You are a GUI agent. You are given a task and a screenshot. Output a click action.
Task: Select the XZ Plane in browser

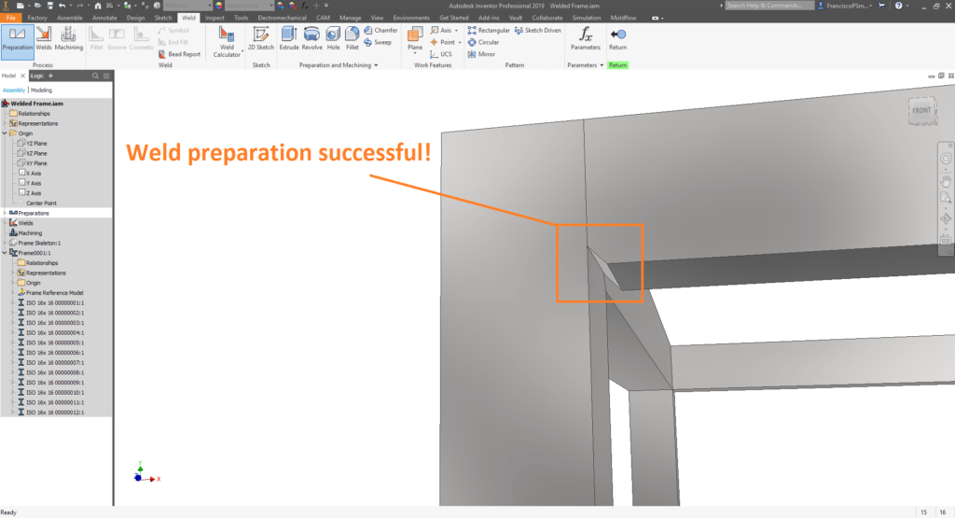33,153
